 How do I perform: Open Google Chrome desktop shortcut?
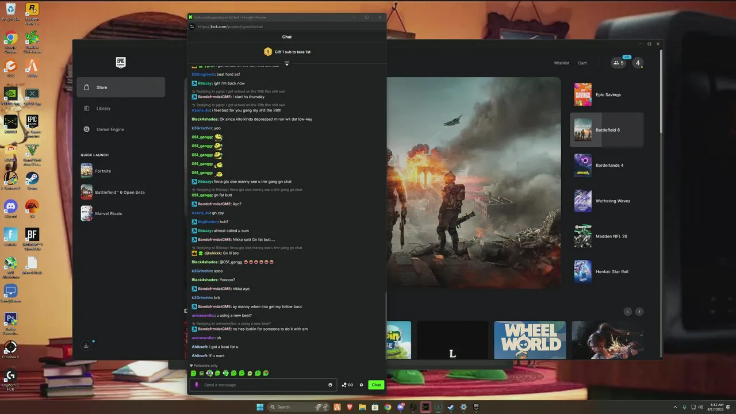coord(10,42)
